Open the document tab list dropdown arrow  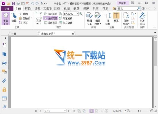point(155,33)
